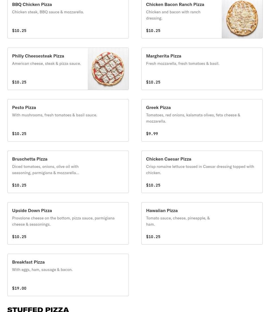Choose the Greek Pizza card
This screenshot has width=269, height=312.
tap(202, 120)
